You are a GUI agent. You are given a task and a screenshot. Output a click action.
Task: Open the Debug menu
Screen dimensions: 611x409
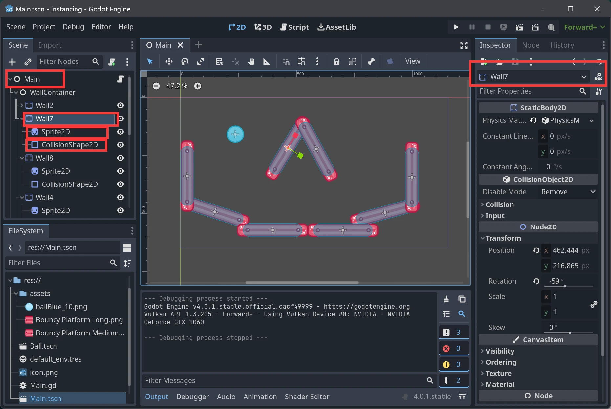[x=73, y=27]
